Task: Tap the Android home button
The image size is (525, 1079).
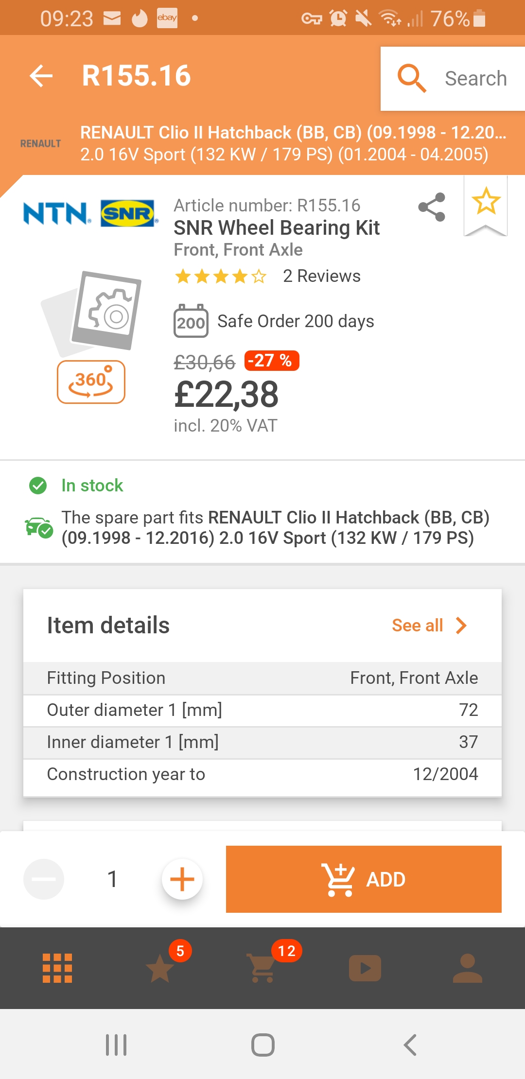Action: (x=263, y=1045)
